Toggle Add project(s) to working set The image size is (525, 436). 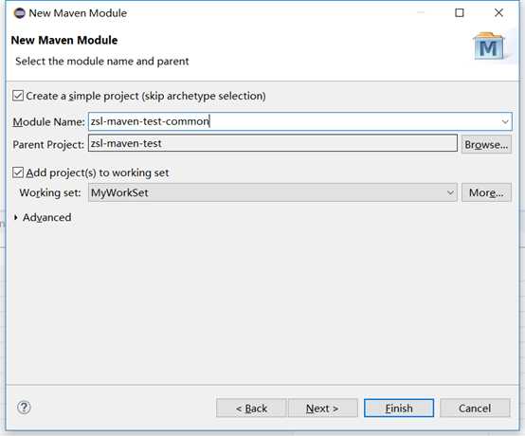point(18,173)
